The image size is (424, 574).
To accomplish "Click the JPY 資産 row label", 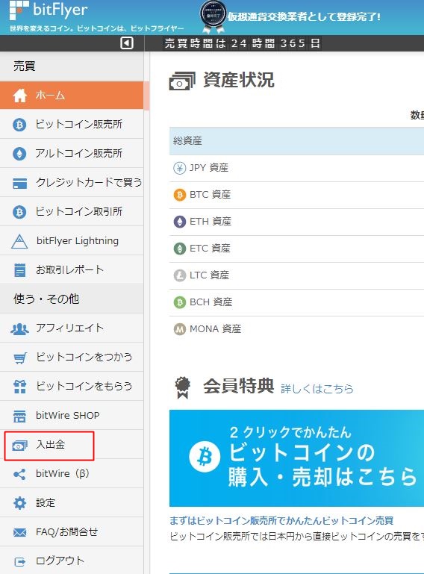I will coord(209,168).
